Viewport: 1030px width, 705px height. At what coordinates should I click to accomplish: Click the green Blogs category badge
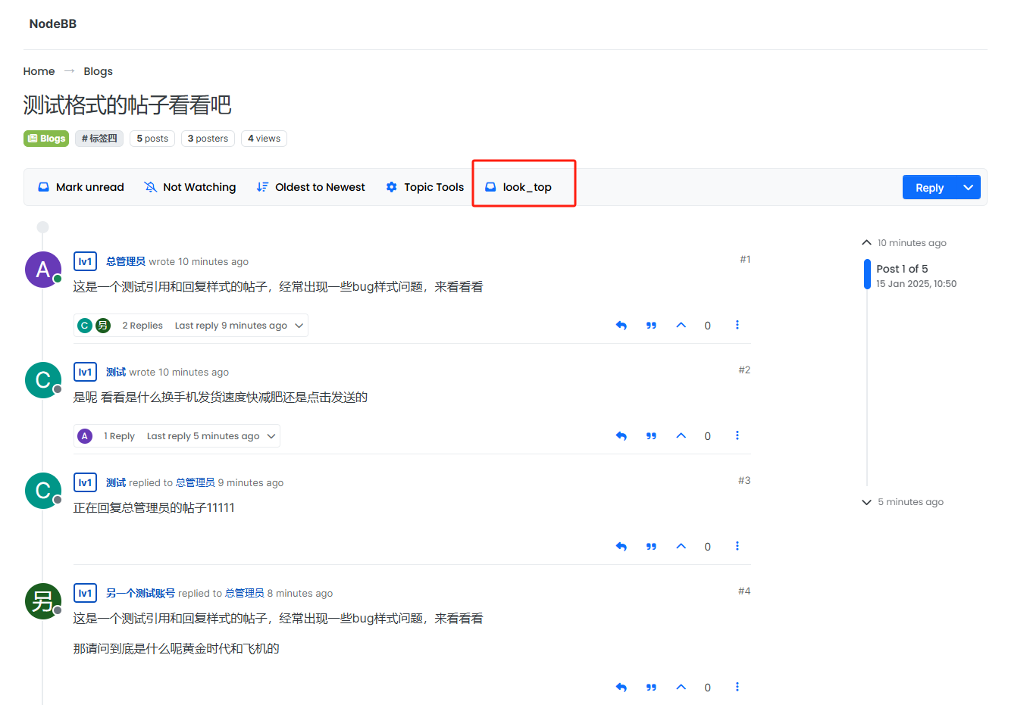(x=46, y=139)
